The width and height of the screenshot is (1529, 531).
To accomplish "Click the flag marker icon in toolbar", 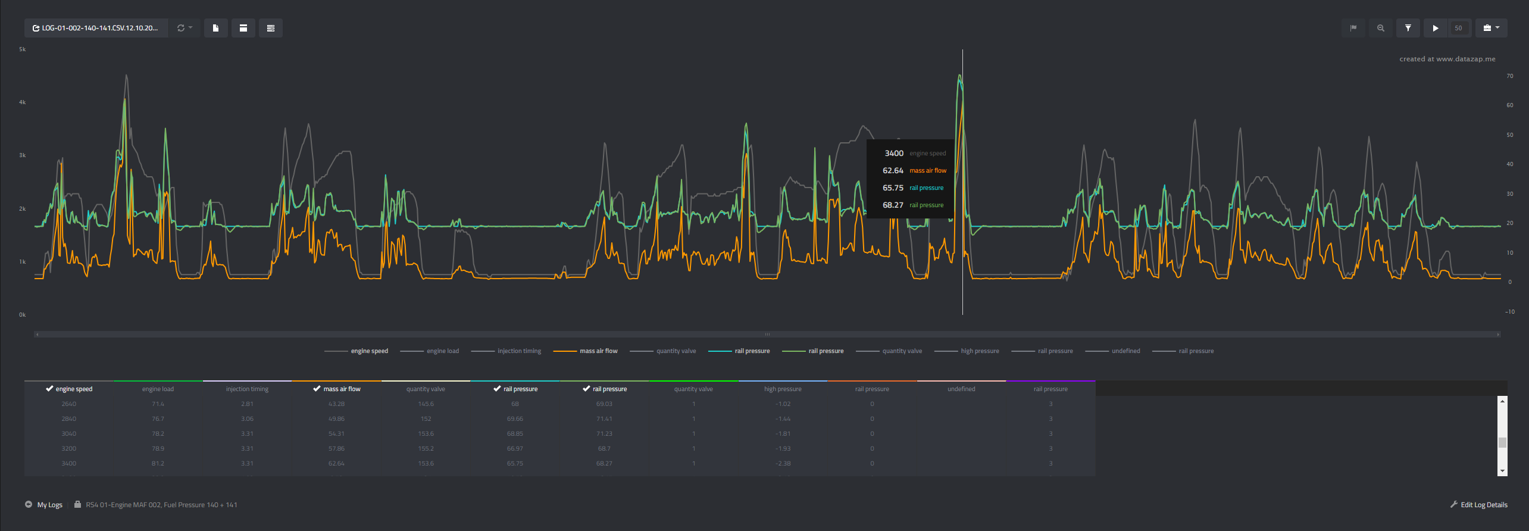I will click(x=1353, y=28).
